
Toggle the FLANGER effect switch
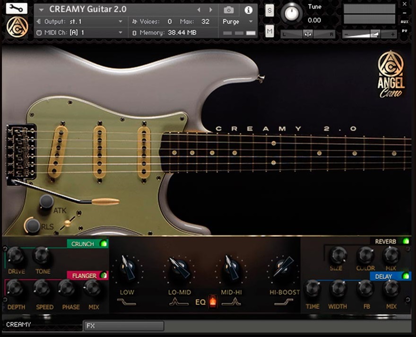coord(104,276)
